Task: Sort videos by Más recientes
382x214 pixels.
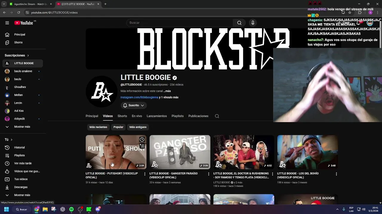Action: click(98, 127)
